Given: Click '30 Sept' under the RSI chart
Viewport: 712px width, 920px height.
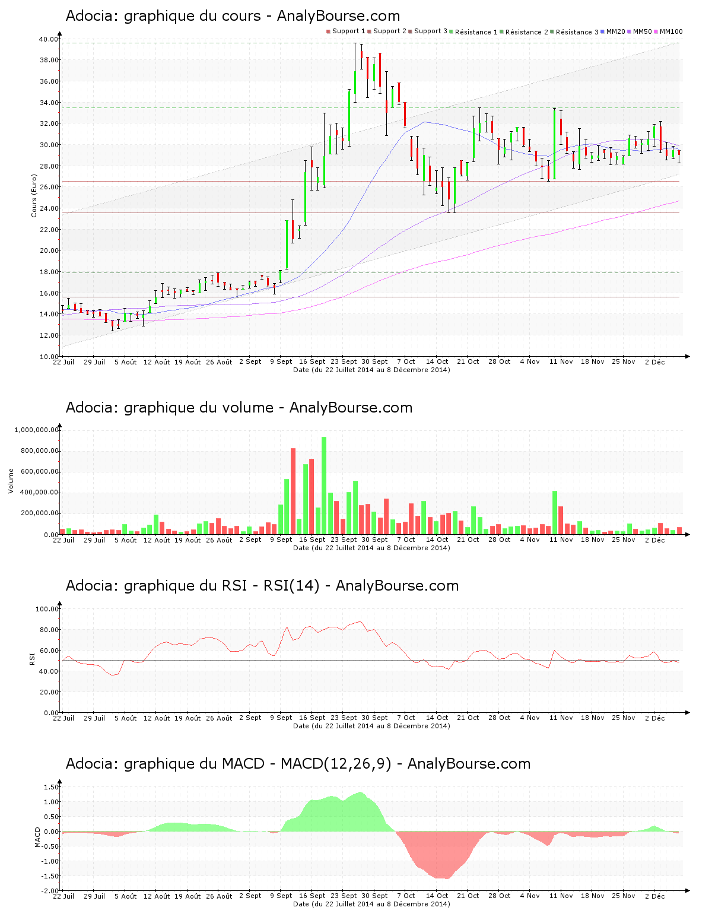Looking at the screenshot, I should point(374,718).
